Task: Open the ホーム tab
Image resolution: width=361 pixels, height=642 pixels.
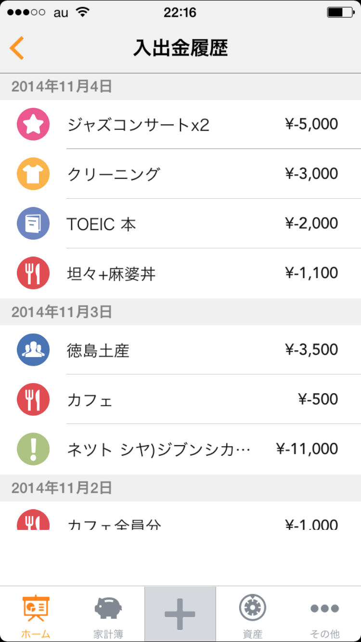Action: pyautogui.click(x=36, y=615)
